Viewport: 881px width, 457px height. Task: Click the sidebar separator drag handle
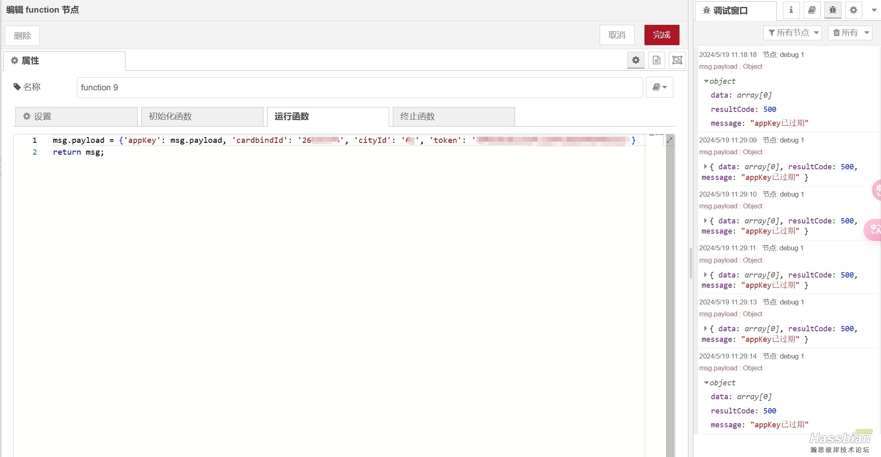click(x=691, y=263)
